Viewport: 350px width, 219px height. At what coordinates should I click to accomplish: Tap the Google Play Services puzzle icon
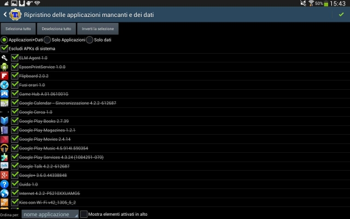pyautogui.click(x=4, y=157)
